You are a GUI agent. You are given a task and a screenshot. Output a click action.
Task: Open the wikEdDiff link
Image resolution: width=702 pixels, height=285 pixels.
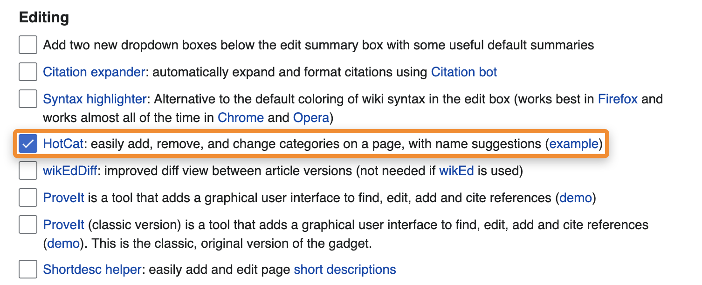click(x=70, y=171)
